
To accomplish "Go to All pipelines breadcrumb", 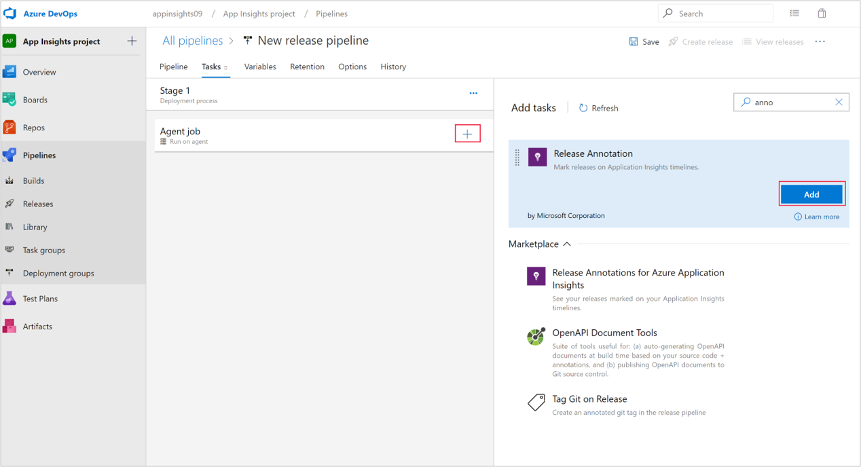I will click(193, 41).
